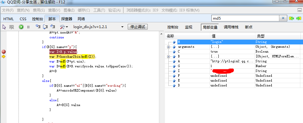Select variable A row
The image size is (303, 123).
(234, 61)
